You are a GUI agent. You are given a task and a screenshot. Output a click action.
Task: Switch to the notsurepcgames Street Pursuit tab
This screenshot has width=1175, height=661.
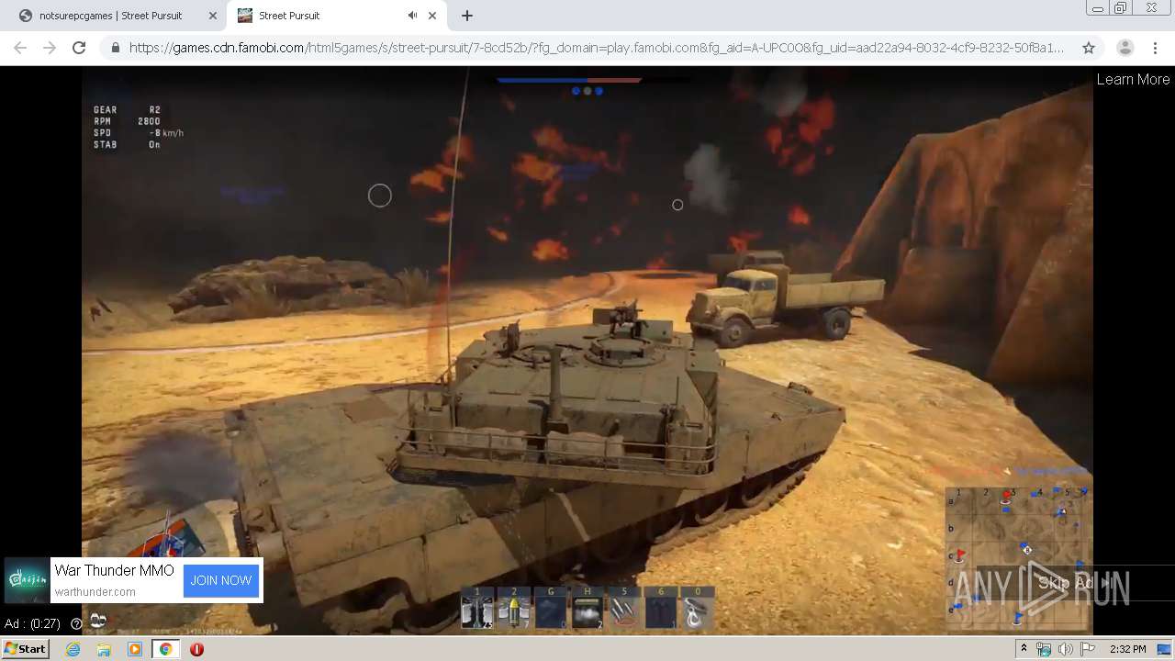pyautogui.click(x=110, y=16)
